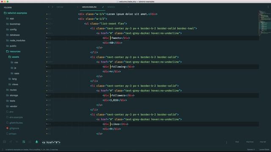This screenshot has width=271, height=152.
Task: Click the div class="w-1/2" line
Action: (x=93, y=19)
